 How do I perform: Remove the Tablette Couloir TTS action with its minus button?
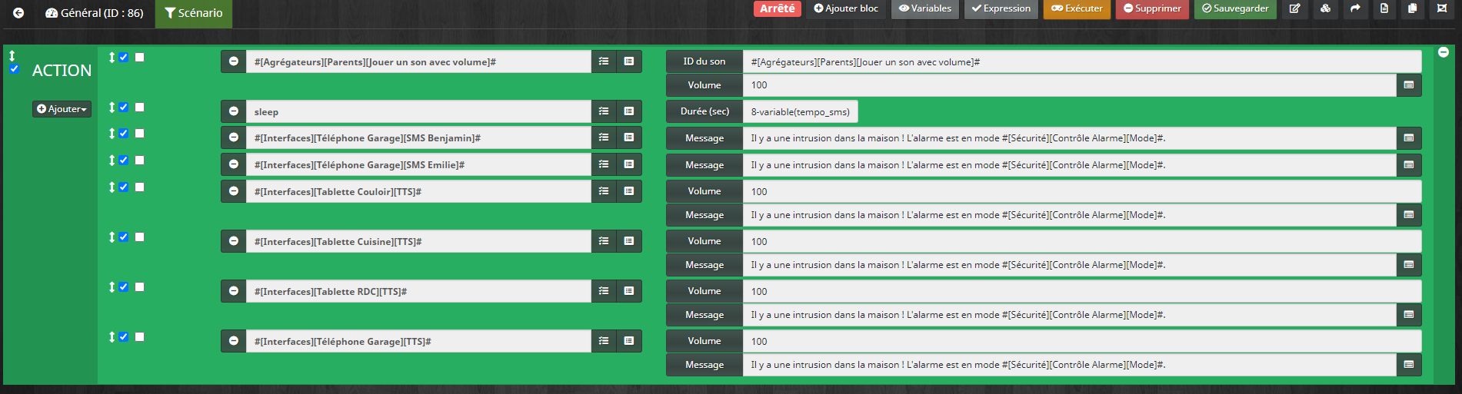coord(234,191)
